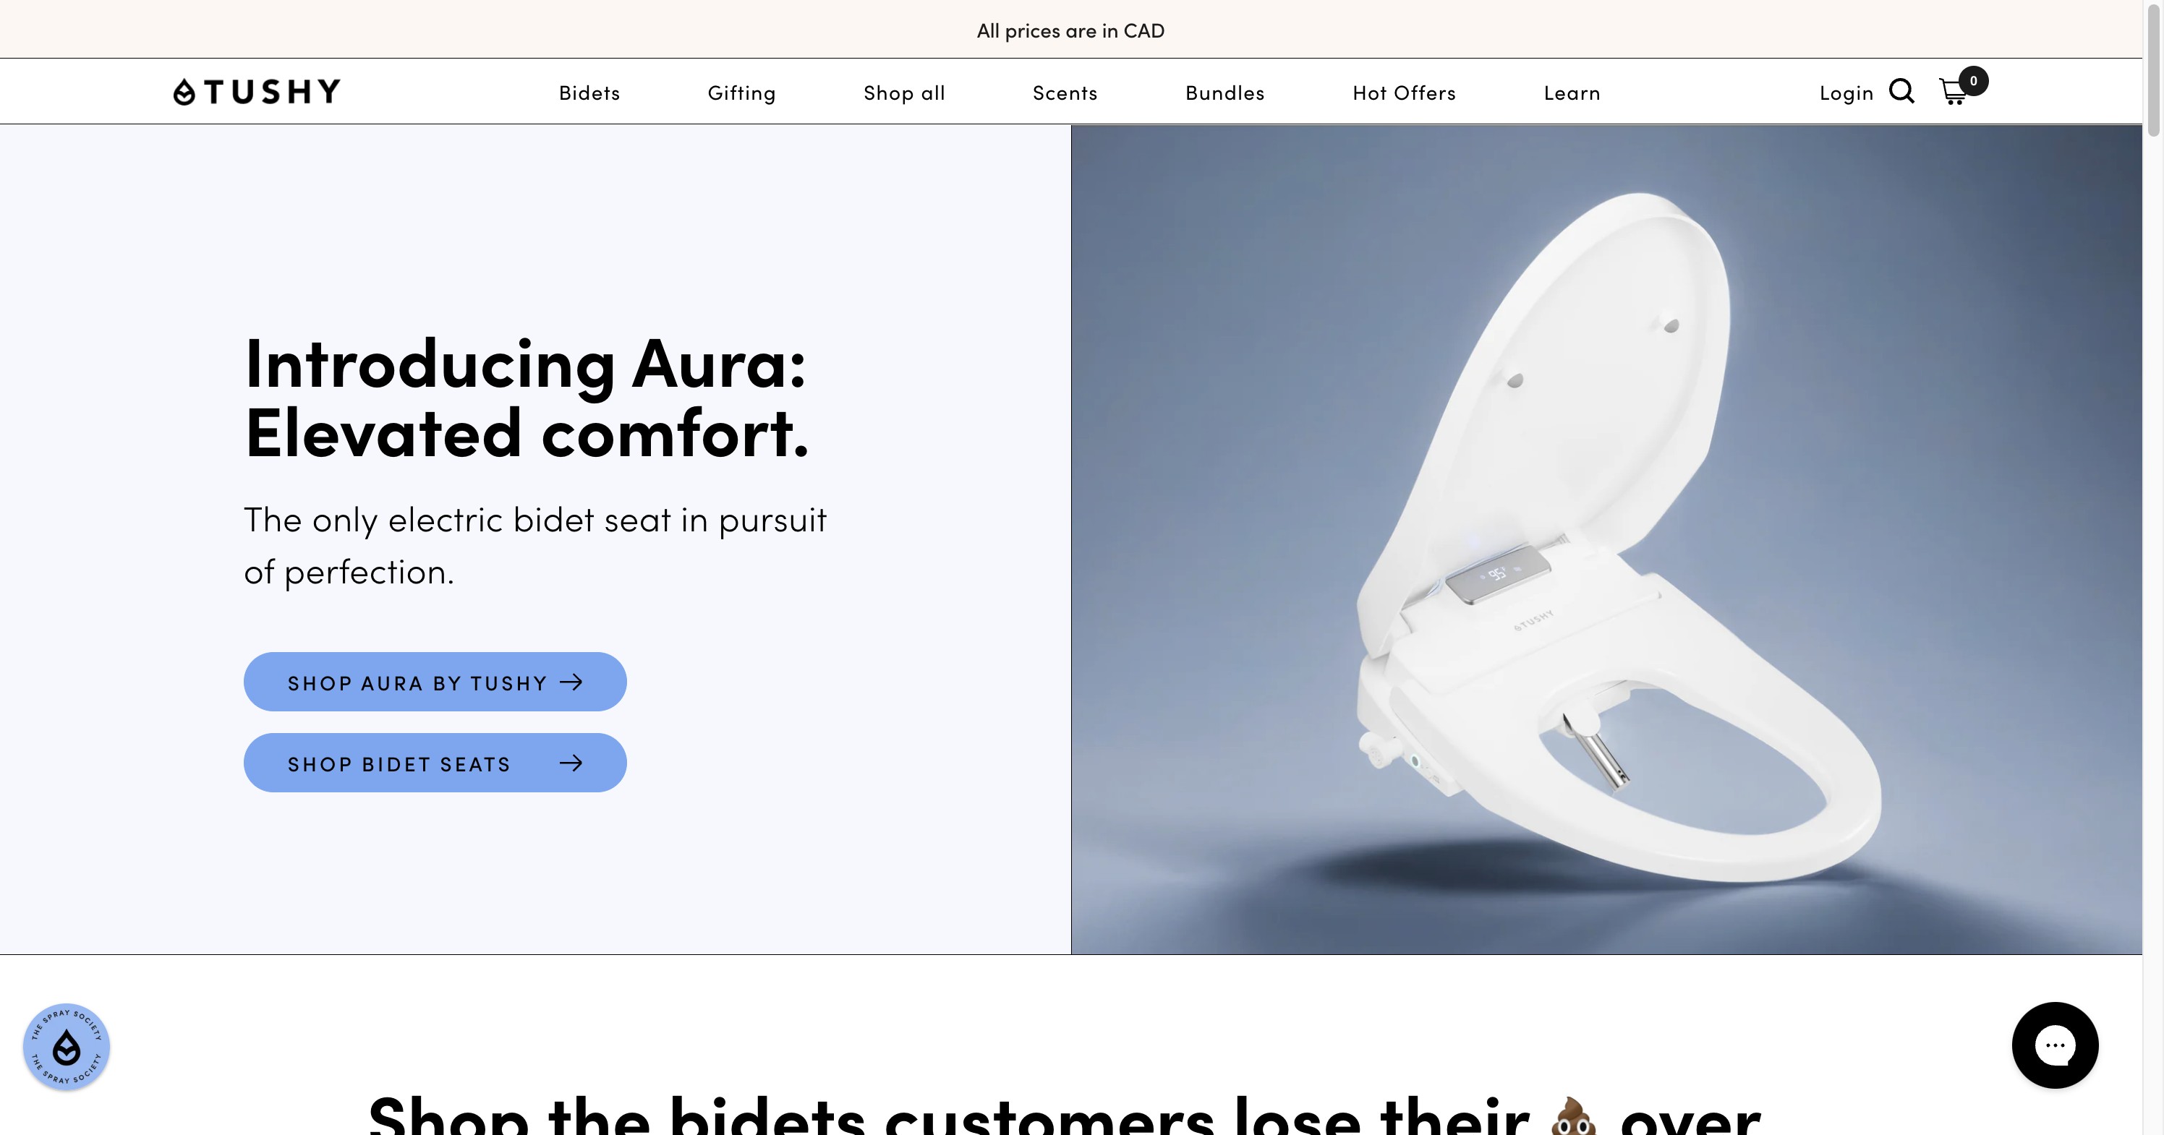The width and height of the screenshot is (2164, 1135).
Task: Click the cart item count badge
Action: (x=1973, y=80)
